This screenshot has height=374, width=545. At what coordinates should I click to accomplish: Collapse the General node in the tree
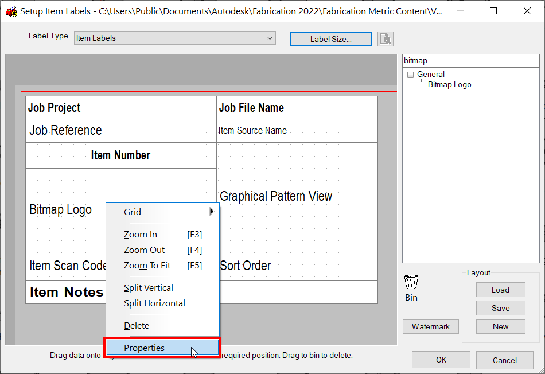point(410,74)
